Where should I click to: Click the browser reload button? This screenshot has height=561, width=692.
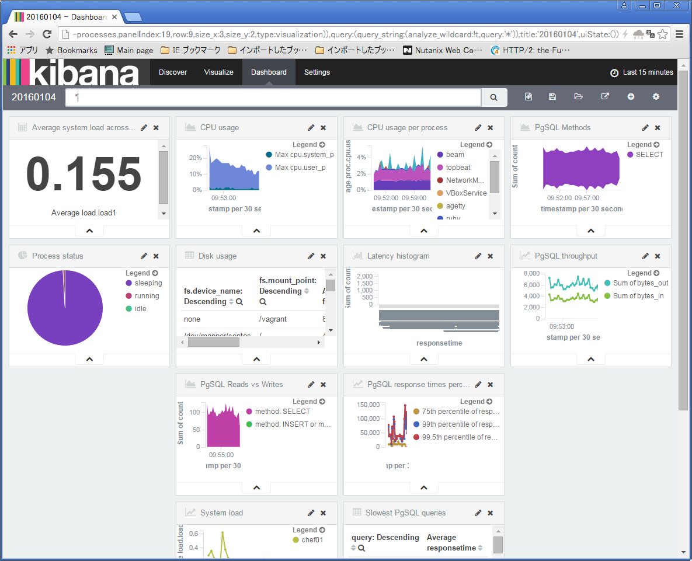tap(47, 34)
